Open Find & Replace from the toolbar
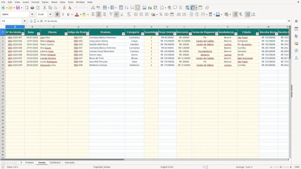 pos(93,8)
